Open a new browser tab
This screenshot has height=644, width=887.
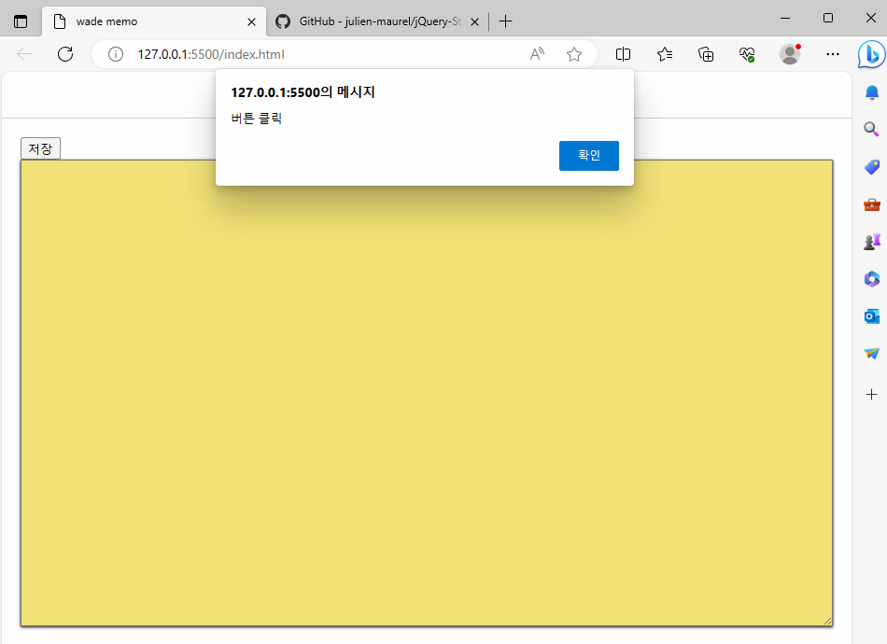point(506,21)
